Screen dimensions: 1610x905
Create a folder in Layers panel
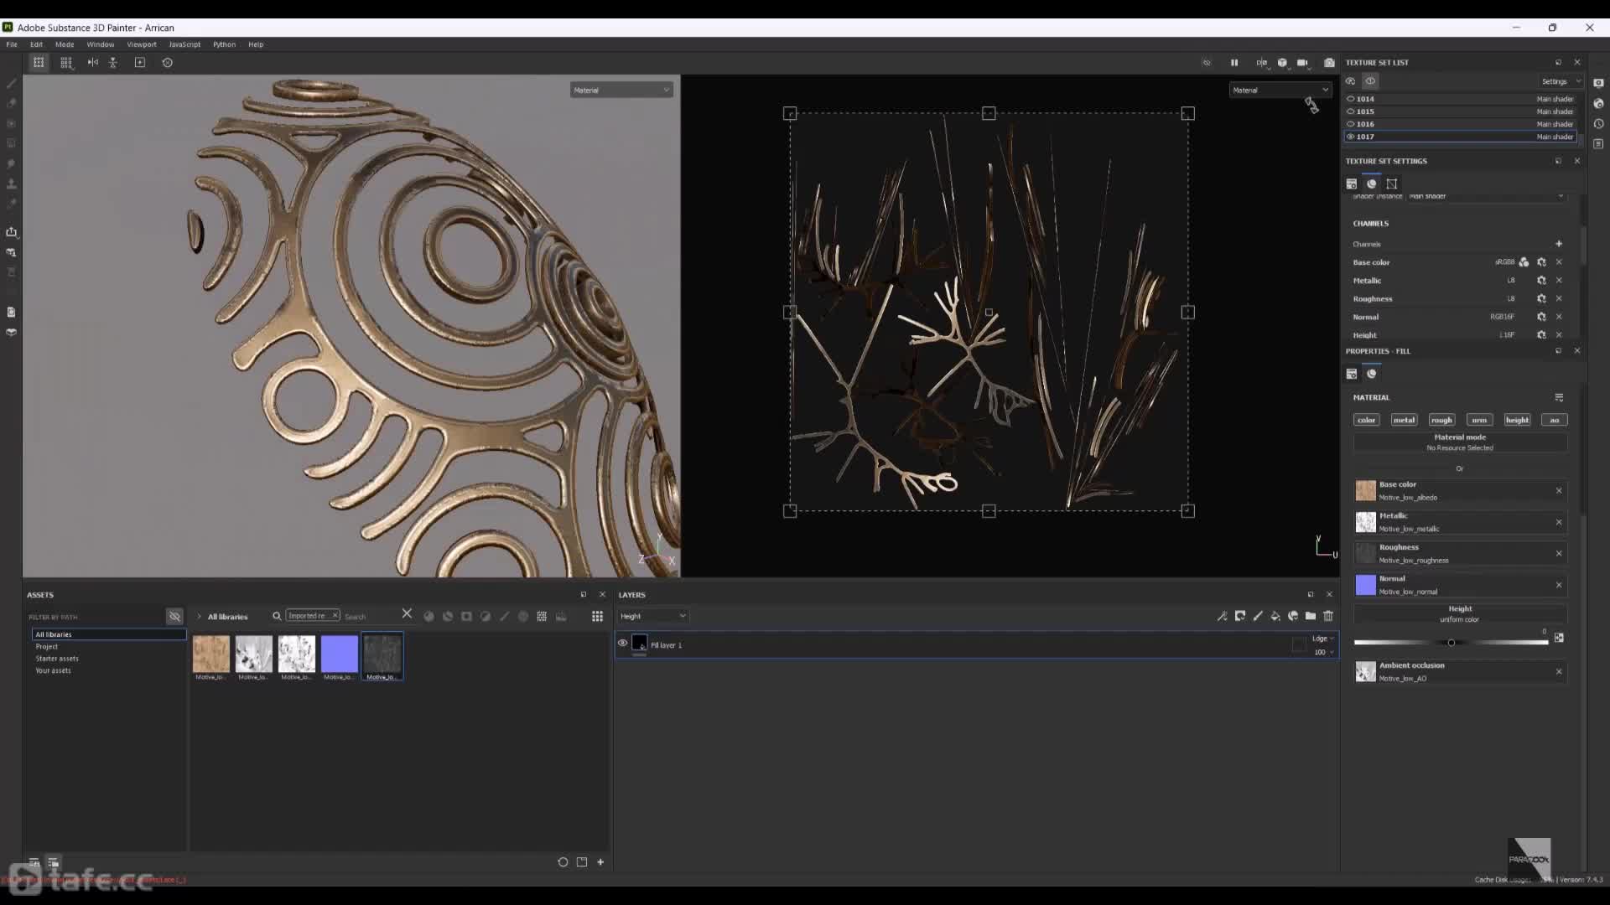1311,616
